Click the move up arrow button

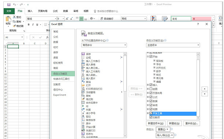pyautogui.click(x=205, y=89)
